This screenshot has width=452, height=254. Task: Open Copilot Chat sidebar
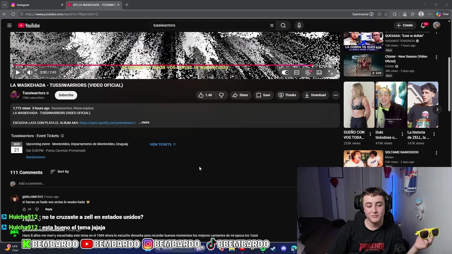pos(442,14)
